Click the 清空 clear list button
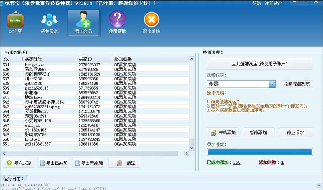This screenshot has width=323, height=190. pyautogui.click(x=125, y=163)
